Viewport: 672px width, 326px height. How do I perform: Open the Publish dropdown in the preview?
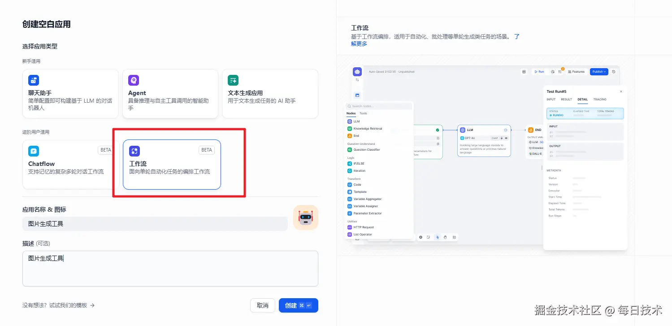tap(599, 72)
